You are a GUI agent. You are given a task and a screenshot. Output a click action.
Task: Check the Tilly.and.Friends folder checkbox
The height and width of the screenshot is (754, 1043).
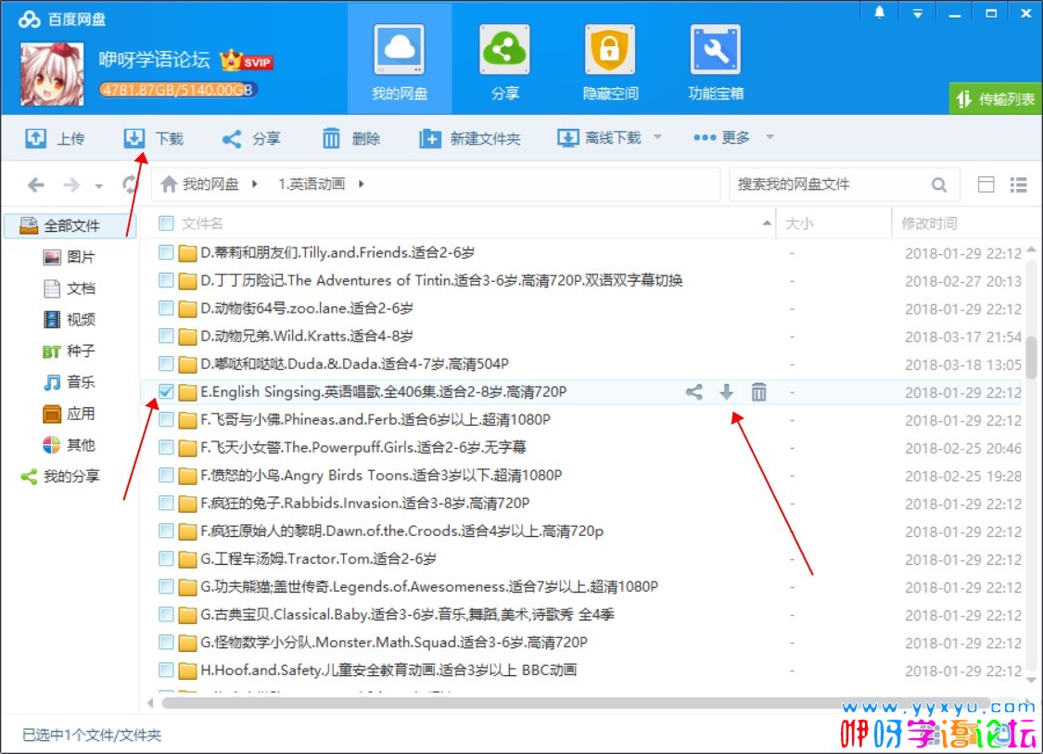click(166, 252)
